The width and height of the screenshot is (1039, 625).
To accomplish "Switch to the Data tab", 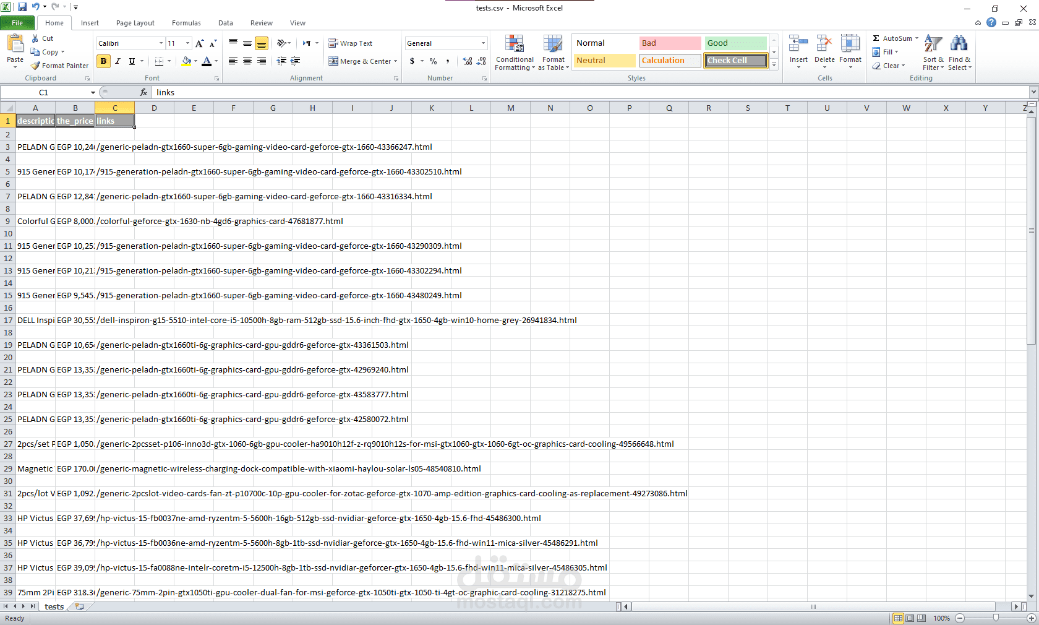I will (226, 23).
